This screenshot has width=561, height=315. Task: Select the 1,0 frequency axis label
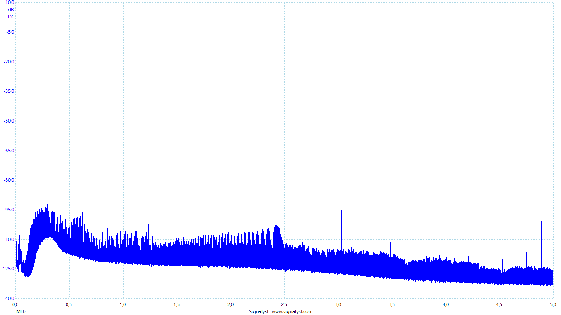pyautogui.click(x=123, y=304)
